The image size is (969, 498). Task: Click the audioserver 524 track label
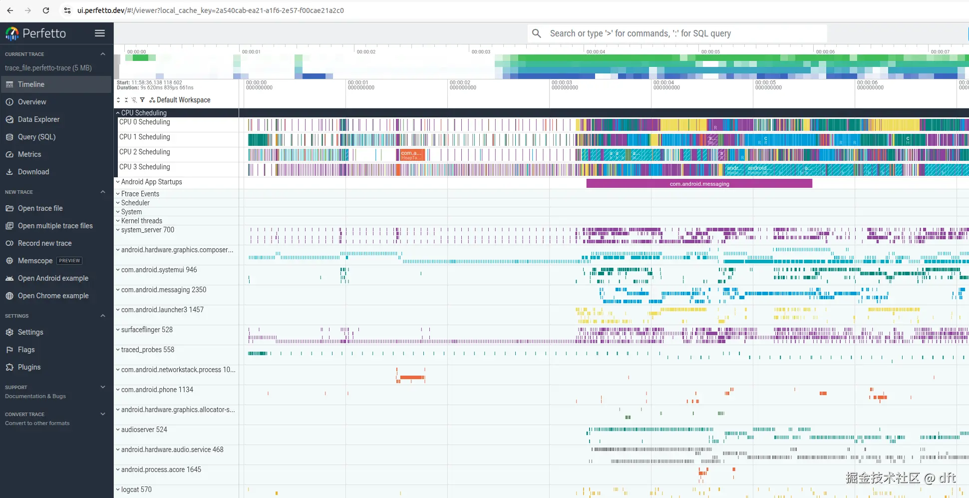click(144, 430)
